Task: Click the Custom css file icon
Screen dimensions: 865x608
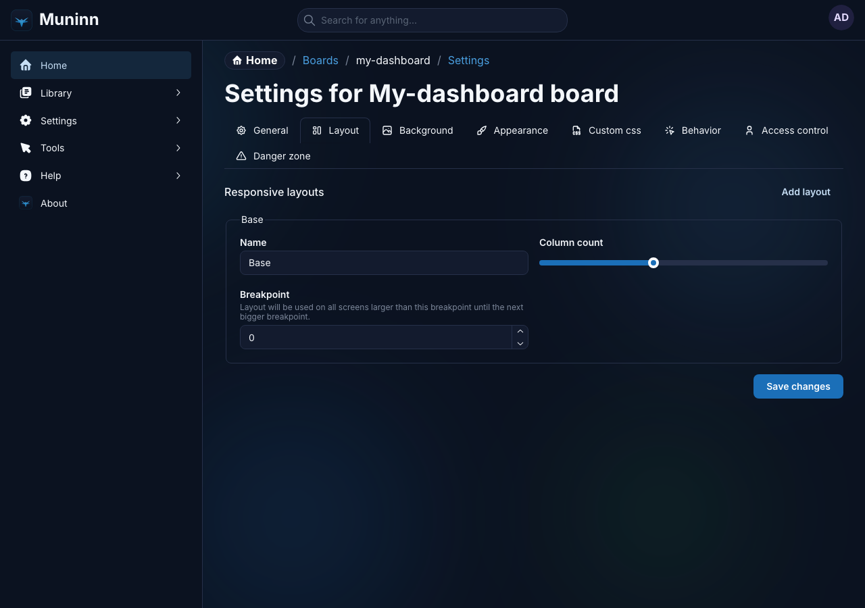Action: pyautogui.click(x=576, y=130)
